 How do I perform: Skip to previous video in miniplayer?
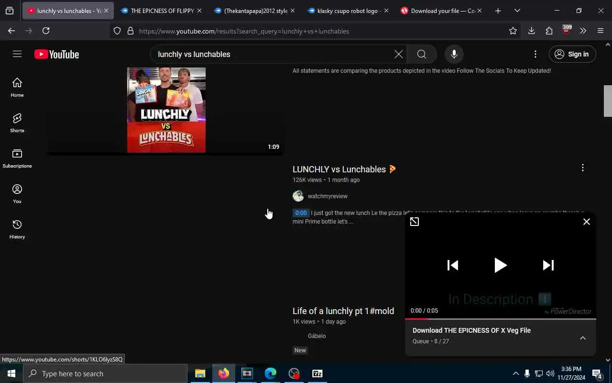453,265
